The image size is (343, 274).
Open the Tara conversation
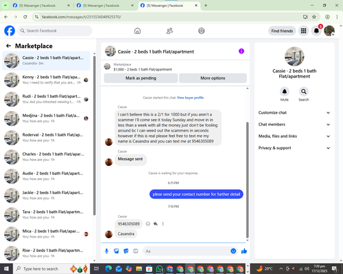47,214
